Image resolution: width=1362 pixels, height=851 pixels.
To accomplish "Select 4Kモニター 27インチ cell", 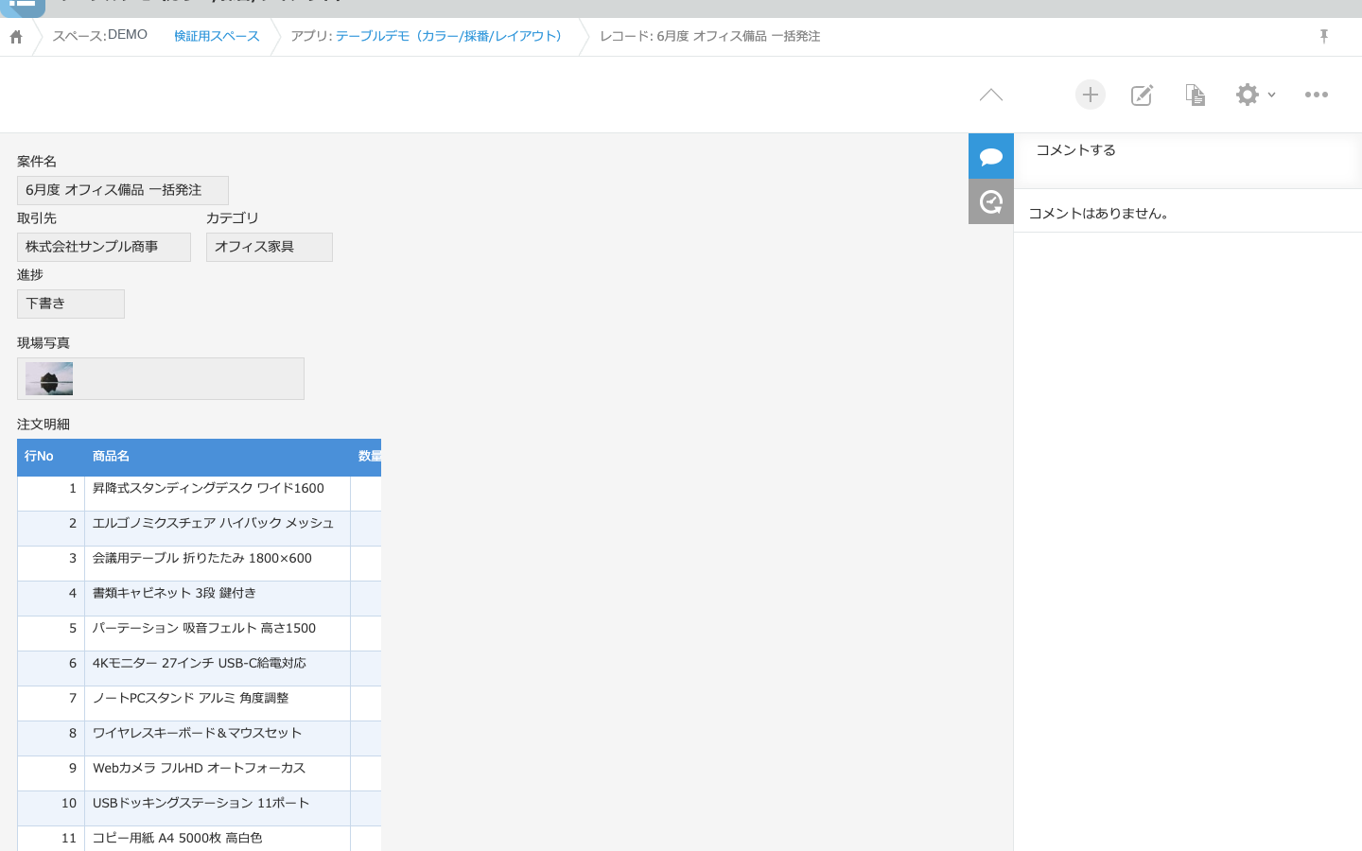I will coord(218,669).
